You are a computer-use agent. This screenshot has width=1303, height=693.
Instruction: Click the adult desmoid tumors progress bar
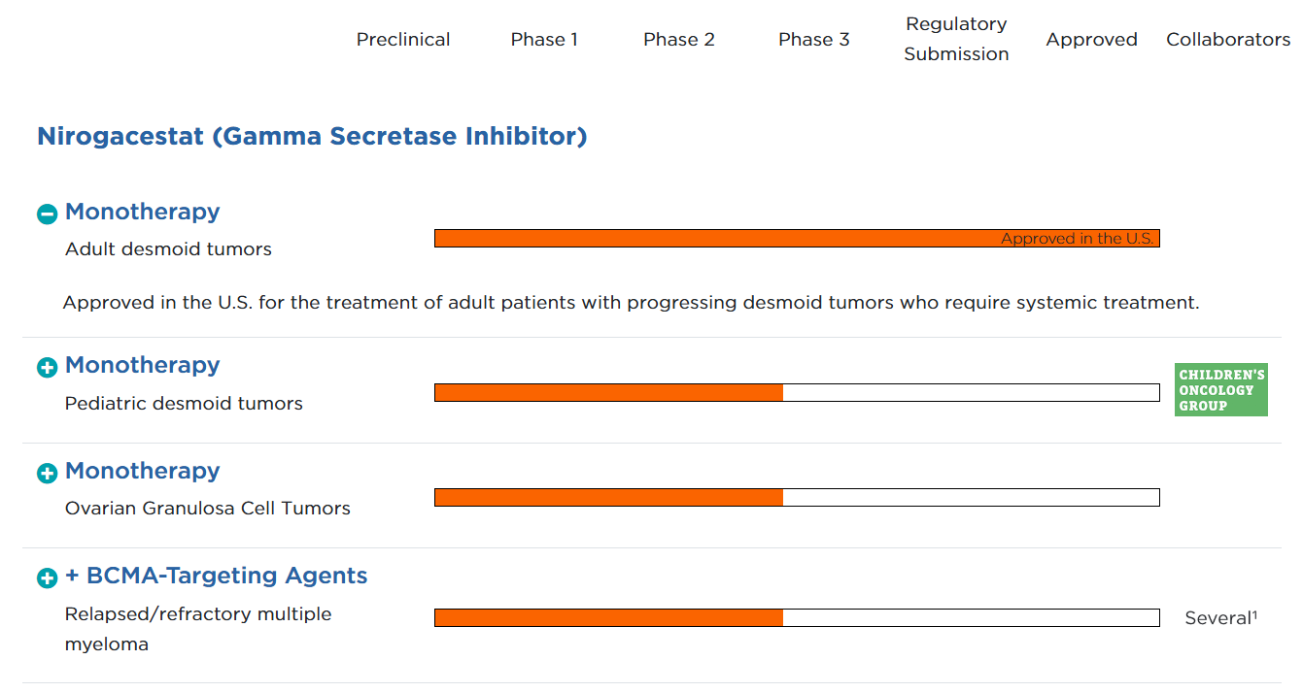pos(797,239)
